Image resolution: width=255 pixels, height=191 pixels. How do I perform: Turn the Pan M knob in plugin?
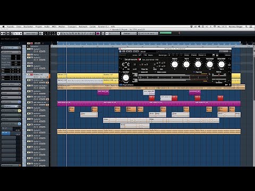coord(186,64)
